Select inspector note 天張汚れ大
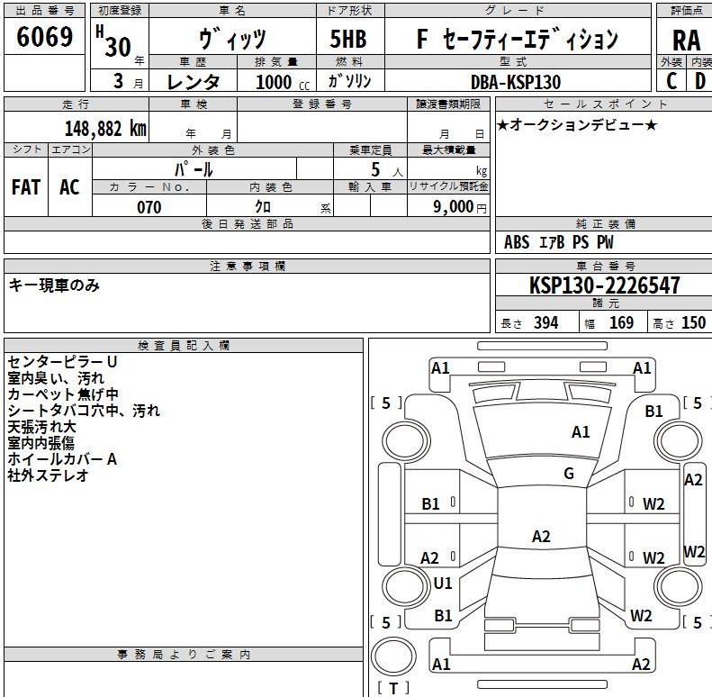712x697 pixels. pos(41,427)
